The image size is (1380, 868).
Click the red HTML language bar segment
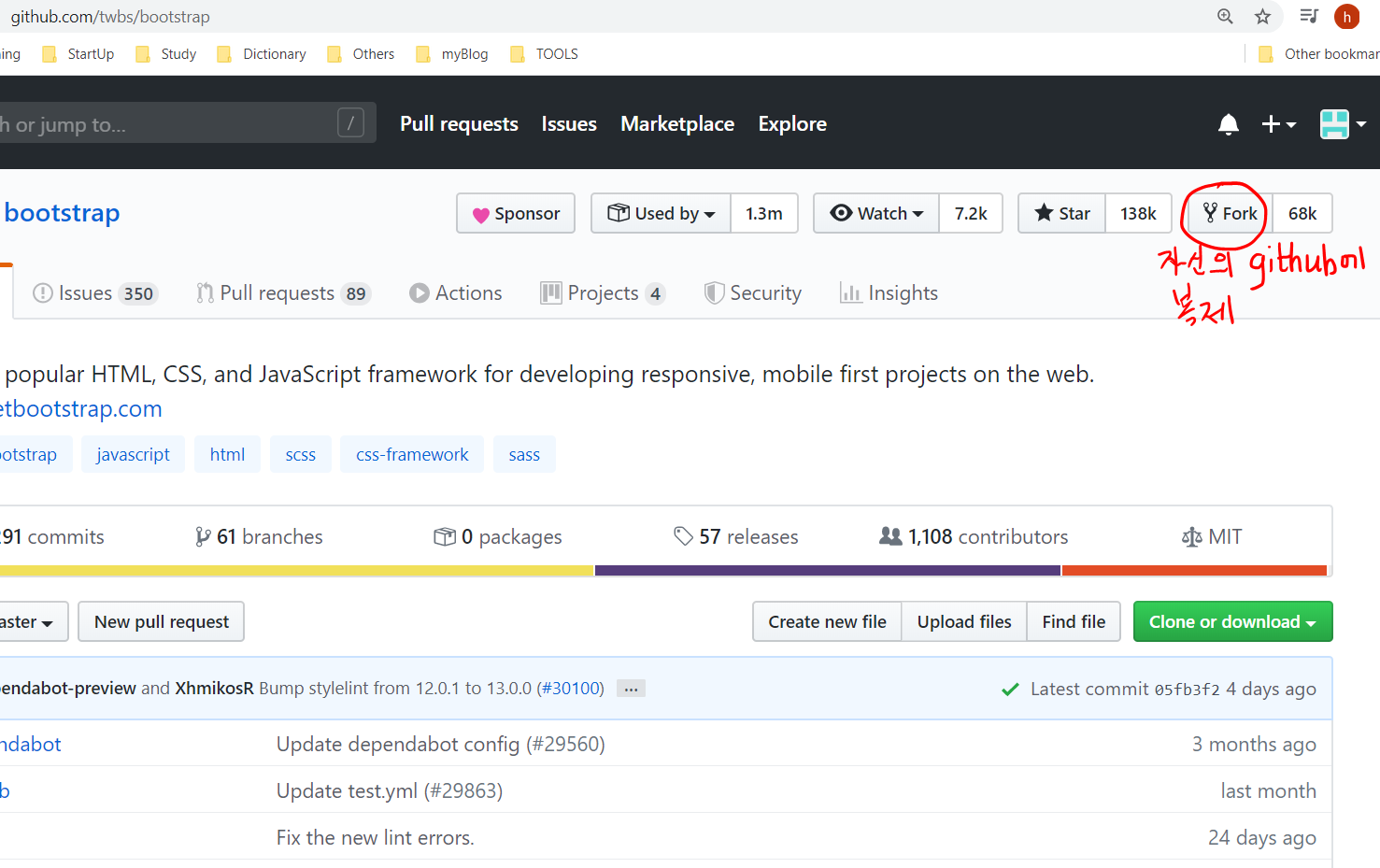pyautogui.click(x=1194, y=570)
